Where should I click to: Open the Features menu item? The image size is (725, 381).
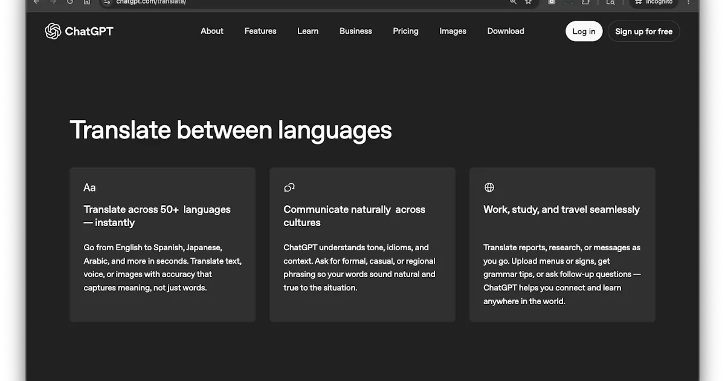coord(260,31)
